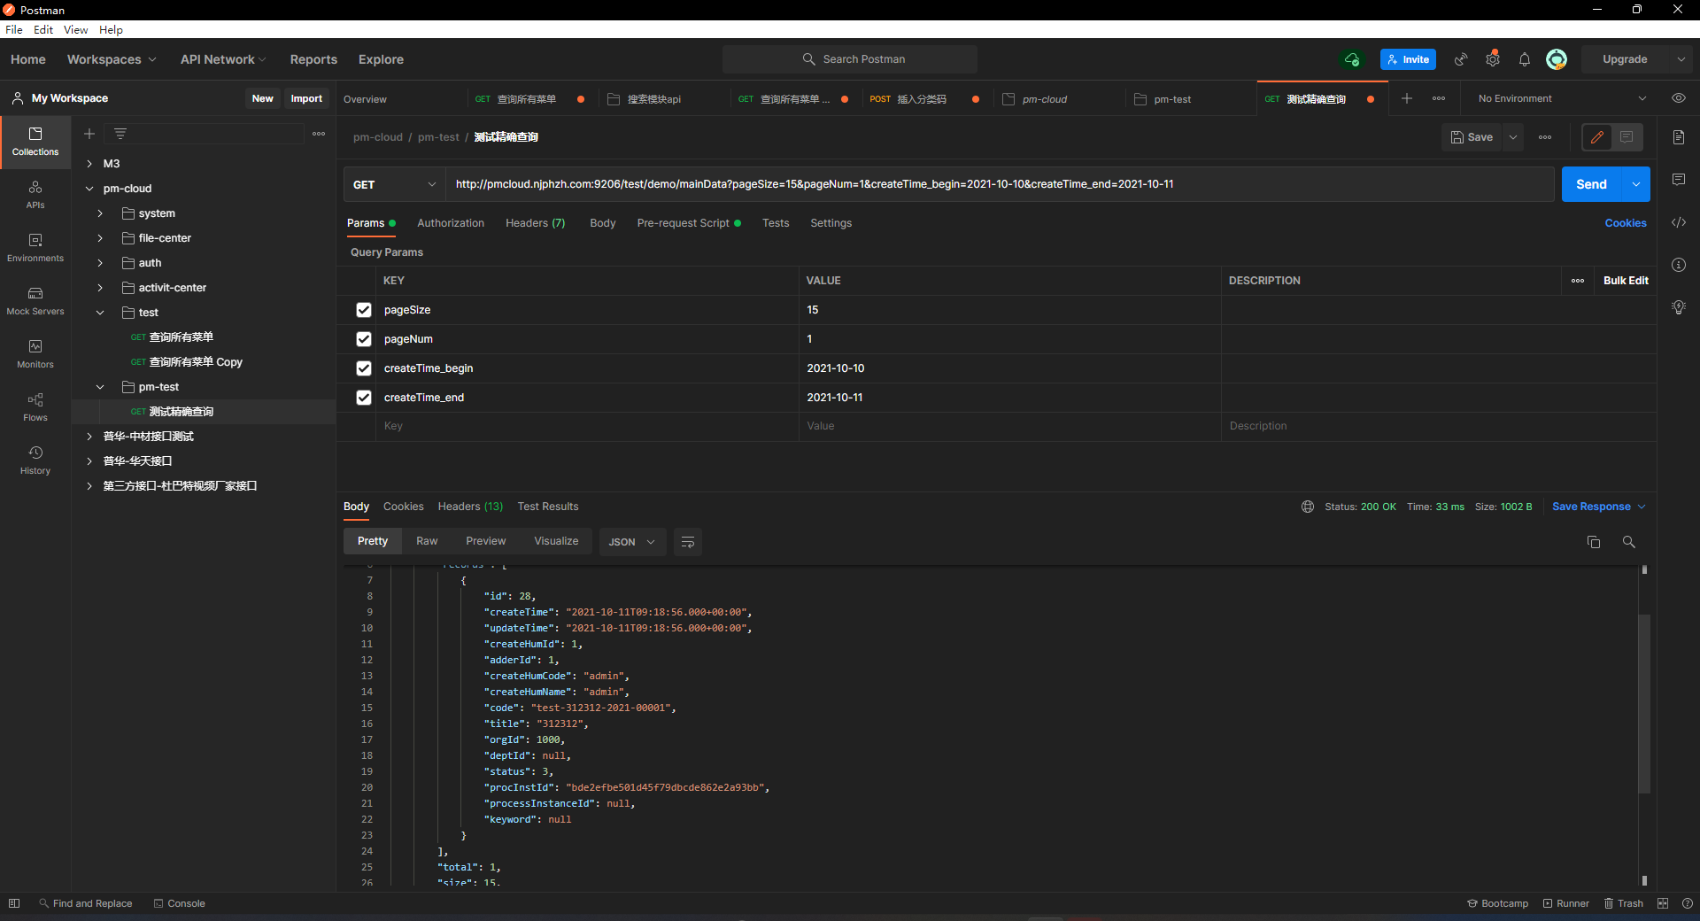This screenshot has width=1700, height=921.
Task: Open the notifications bell
Action: 1524,59
